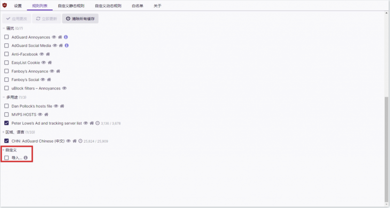
Task: Check the EasyList Cookie checkbox
Action: (7, 63)
